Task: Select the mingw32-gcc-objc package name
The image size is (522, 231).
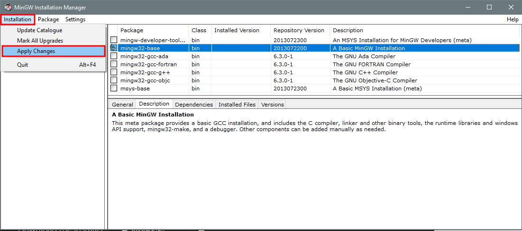Action: 145,80
